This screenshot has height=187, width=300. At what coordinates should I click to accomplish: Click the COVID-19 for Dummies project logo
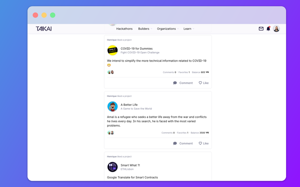click(x=112, y=50)
